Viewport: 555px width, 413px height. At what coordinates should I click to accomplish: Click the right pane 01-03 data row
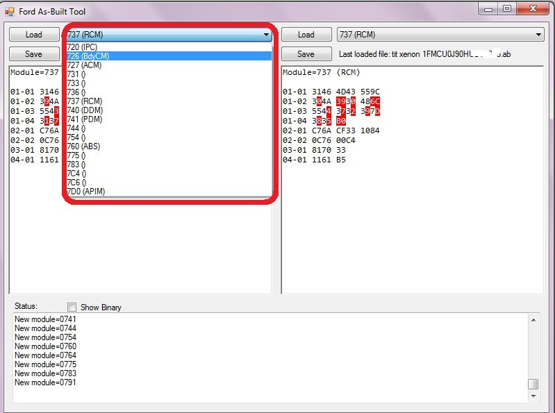coord(331,111)
